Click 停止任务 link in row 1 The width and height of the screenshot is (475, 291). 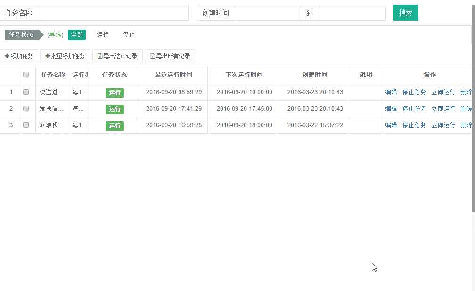pos(414,92)
